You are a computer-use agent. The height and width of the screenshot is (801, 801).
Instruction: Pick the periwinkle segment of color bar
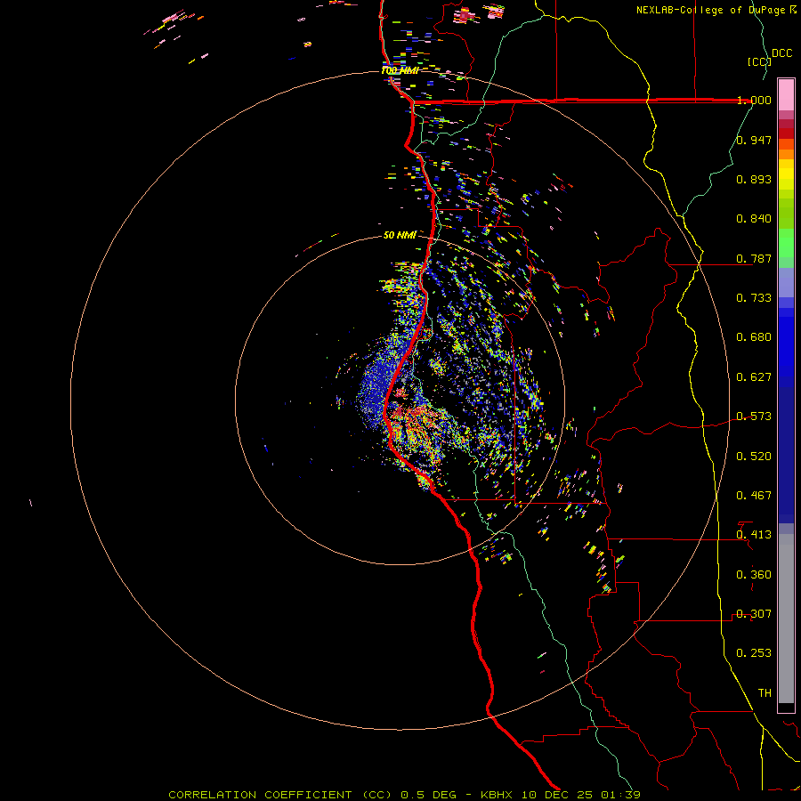786,283
